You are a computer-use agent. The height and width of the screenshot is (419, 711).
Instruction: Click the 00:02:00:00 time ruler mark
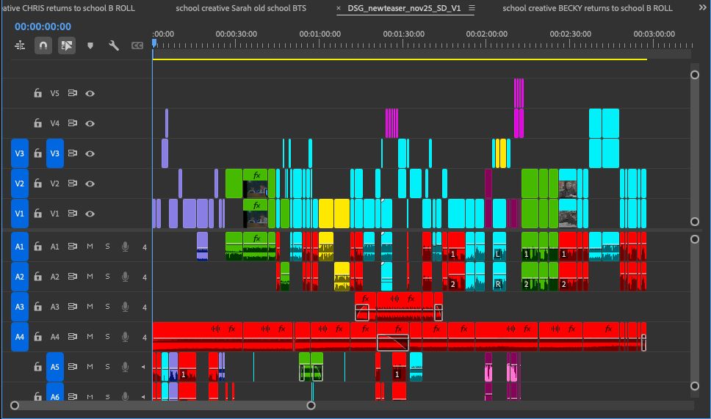coord(486,34)
